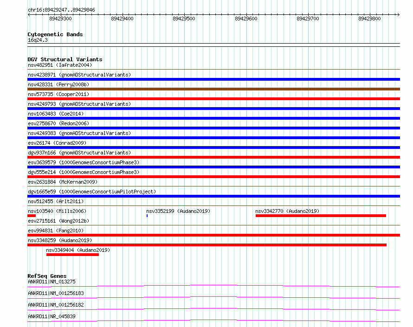Click nsv3348259 (Audano2019) variant label

click(x=60, y=240)
